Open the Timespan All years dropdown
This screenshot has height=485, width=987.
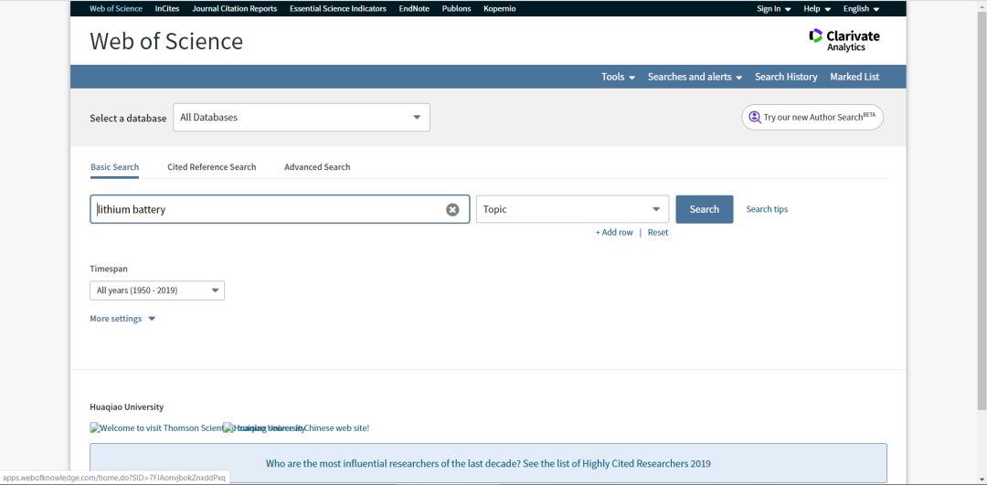tap(157, 290)
